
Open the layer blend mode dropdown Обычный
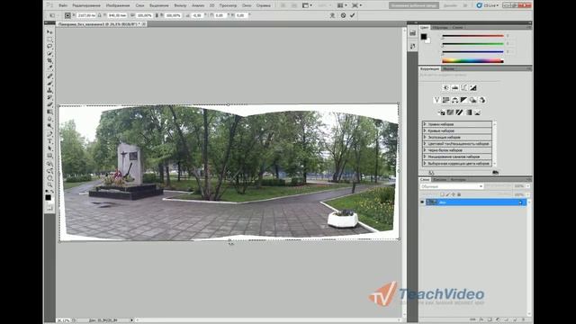(452, 186)
